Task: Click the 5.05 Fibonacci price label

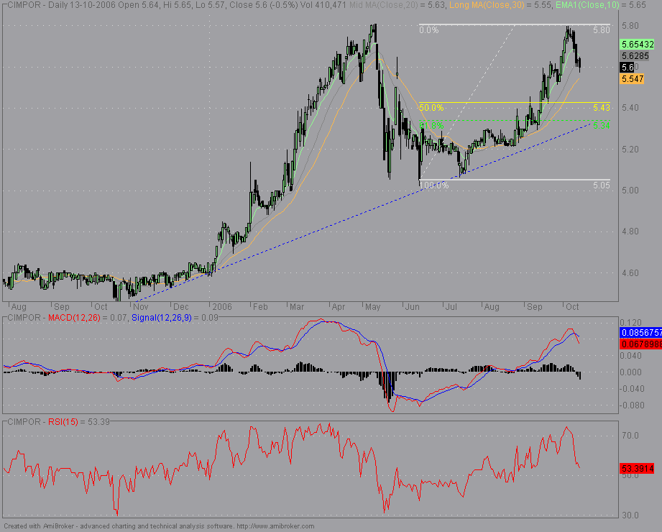Action: (601, 185)
